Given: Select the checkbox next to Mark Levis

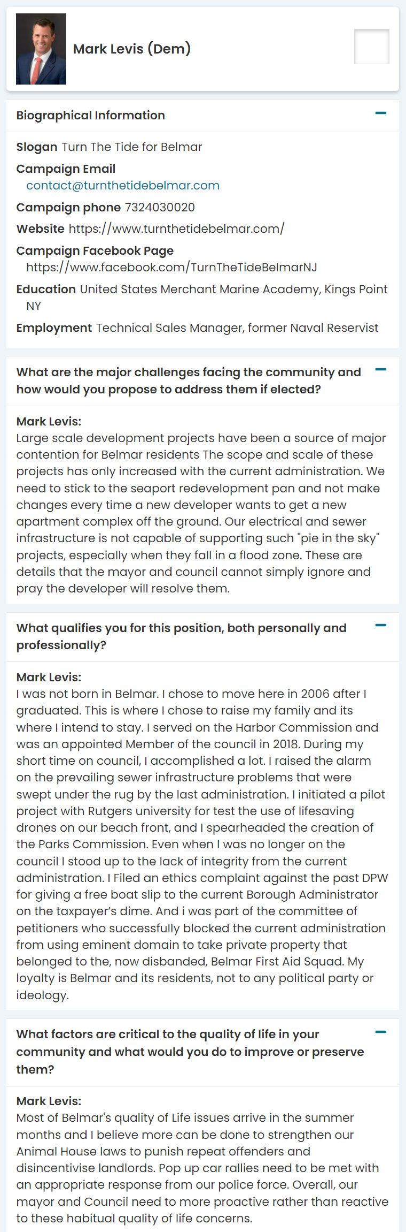Looking at the screenshot, I should (371, 47).
